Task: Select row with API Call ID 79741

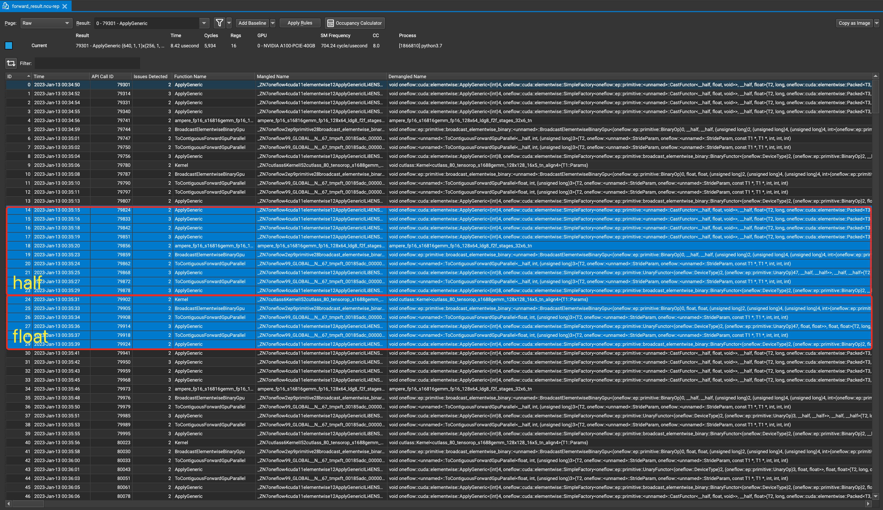Action: pos(439,121)
